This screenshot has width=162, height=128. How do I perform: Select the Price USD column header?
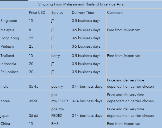tap(37, 12)
